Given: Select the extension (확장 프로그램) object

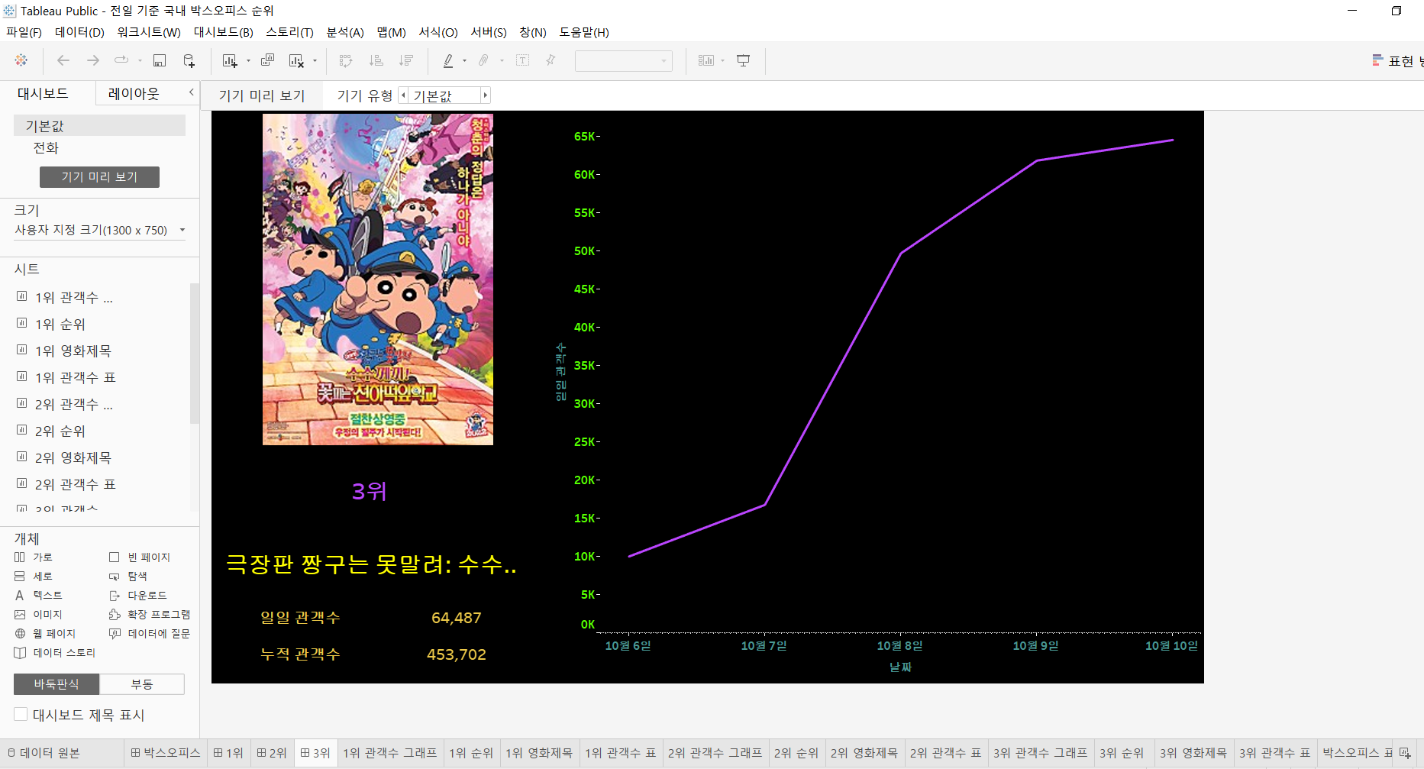Looking at the screenshot, I should pos(150,615).
